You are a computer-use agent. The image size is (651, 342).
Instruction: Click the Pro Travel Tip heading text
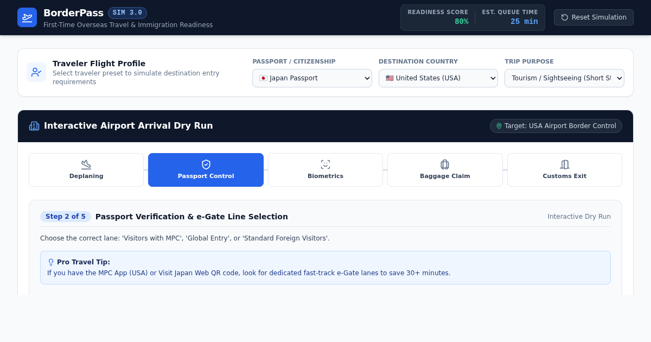84,262
